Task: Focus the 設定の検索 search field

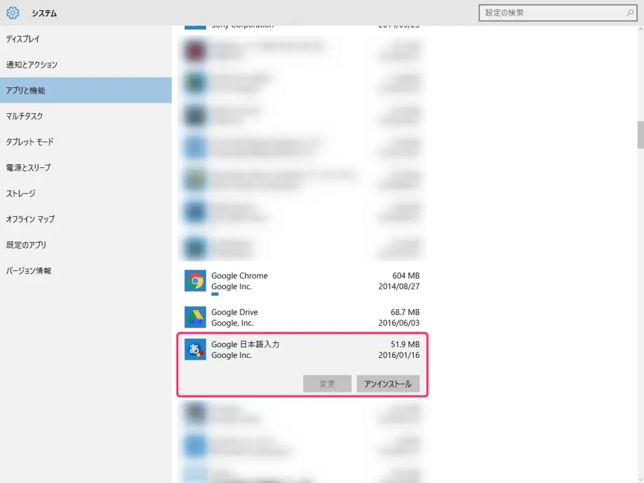Action: click(x=558, y=13)
